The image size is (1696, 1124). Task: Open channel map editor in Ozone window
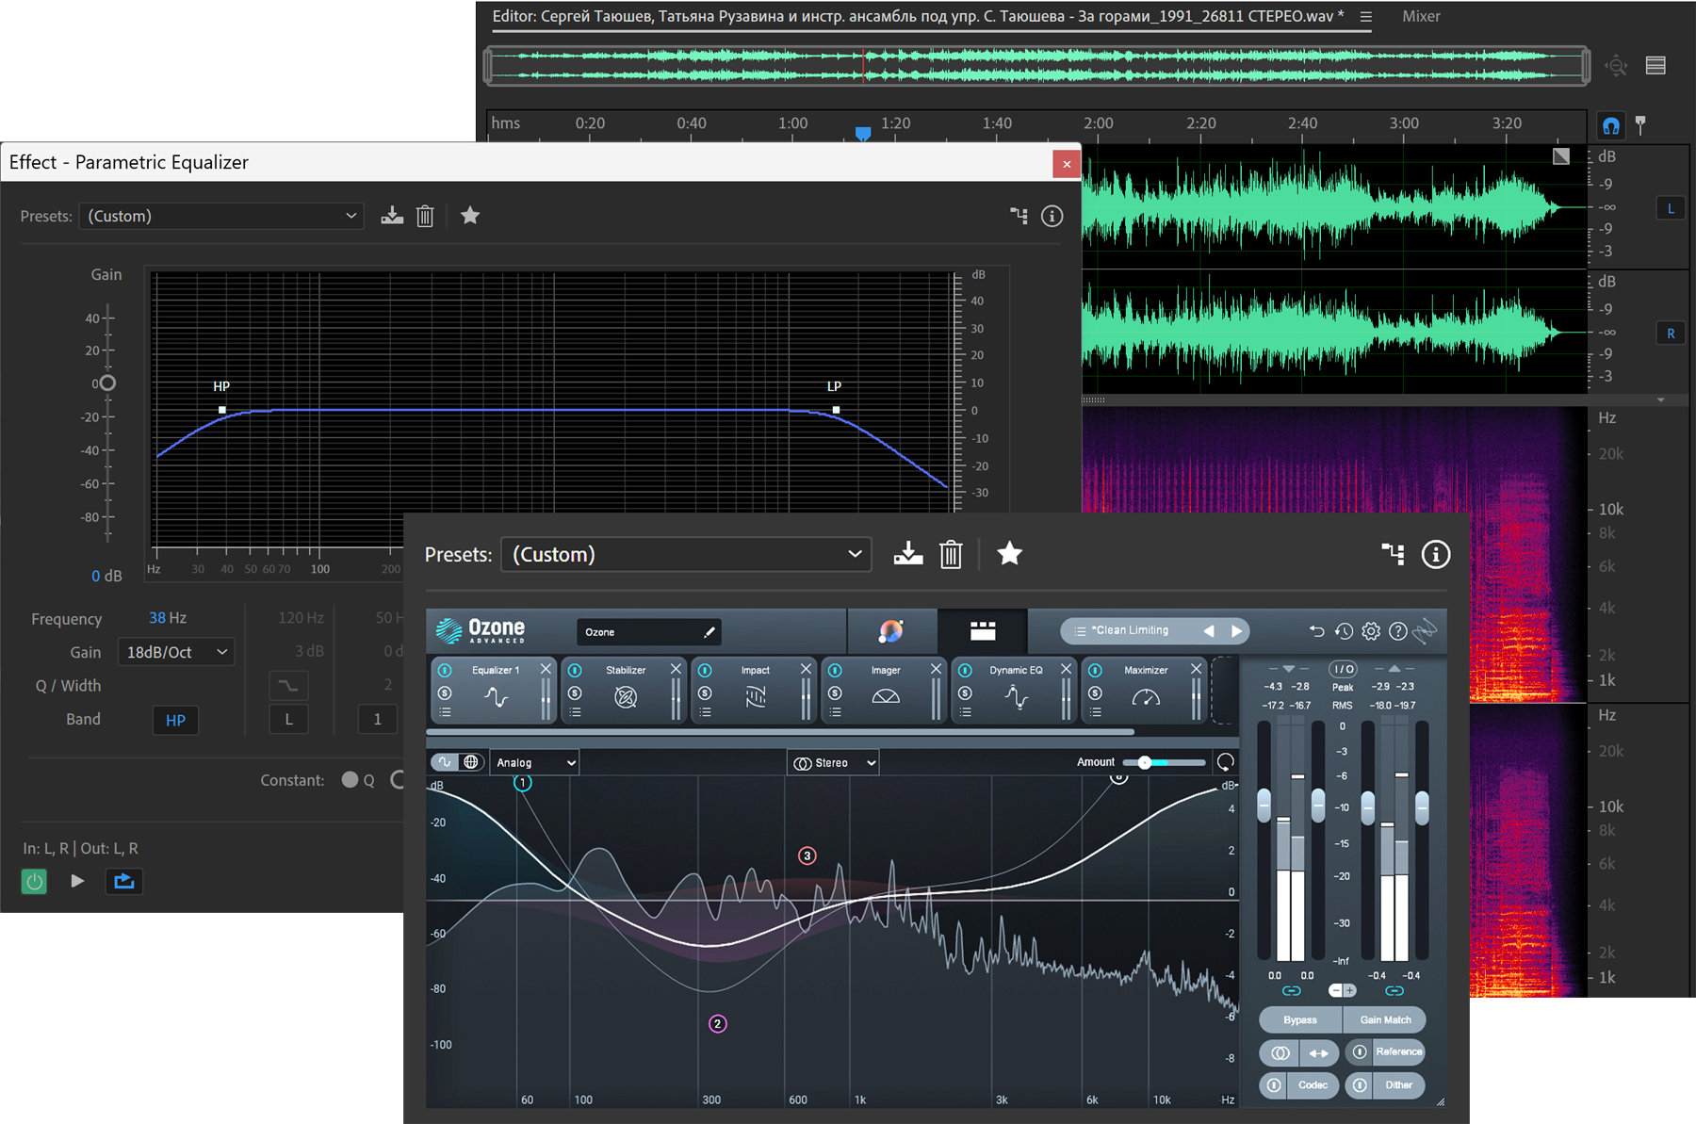(x=1393, y=554)
